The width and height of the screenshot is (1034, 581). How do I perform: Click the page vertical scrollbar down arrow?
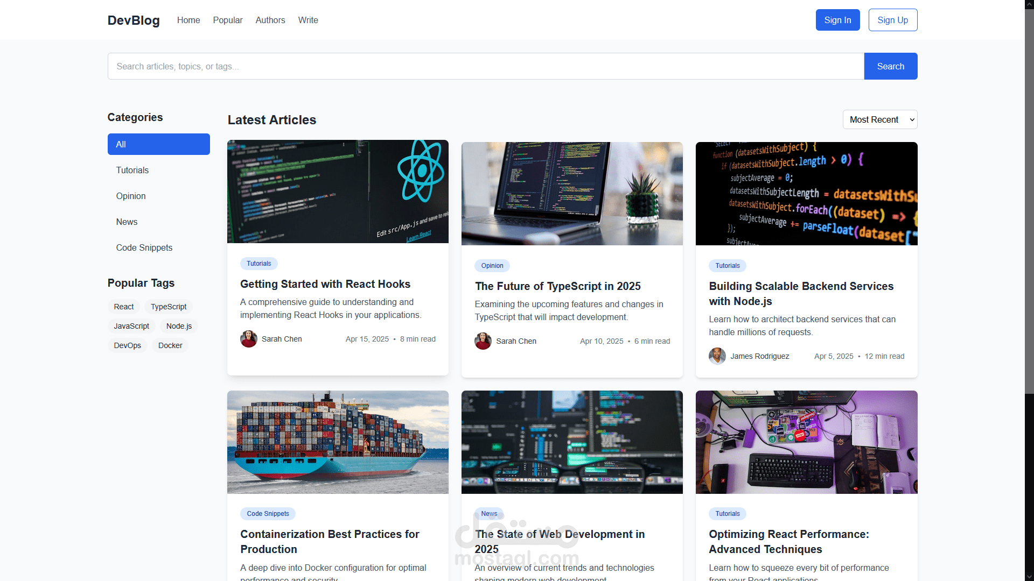[1029, 576]
